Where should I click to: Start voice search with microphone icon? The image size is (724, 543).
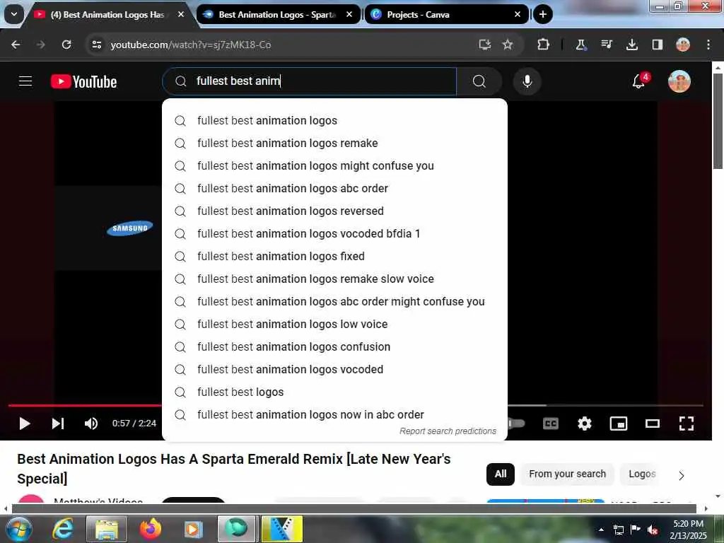(527, 81)
